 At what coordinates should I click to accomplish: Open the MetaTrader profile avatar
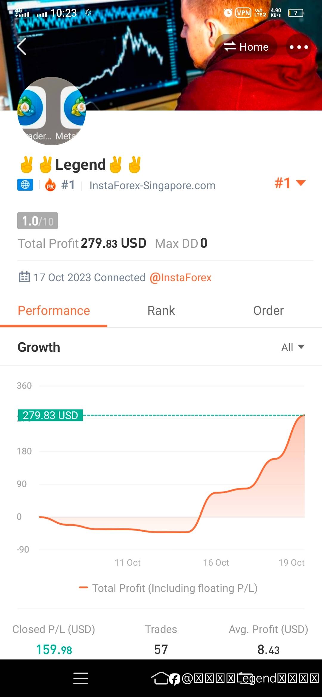pos(52,111)
